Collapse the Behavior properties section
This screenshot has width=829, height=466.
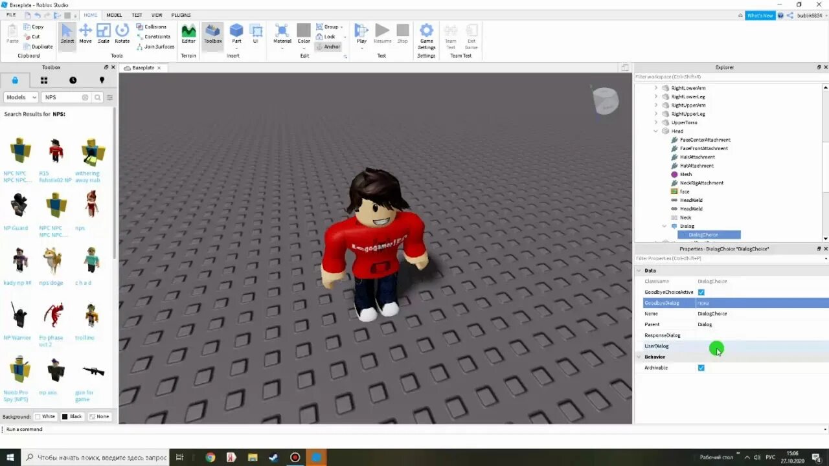[x=639, y=357]
